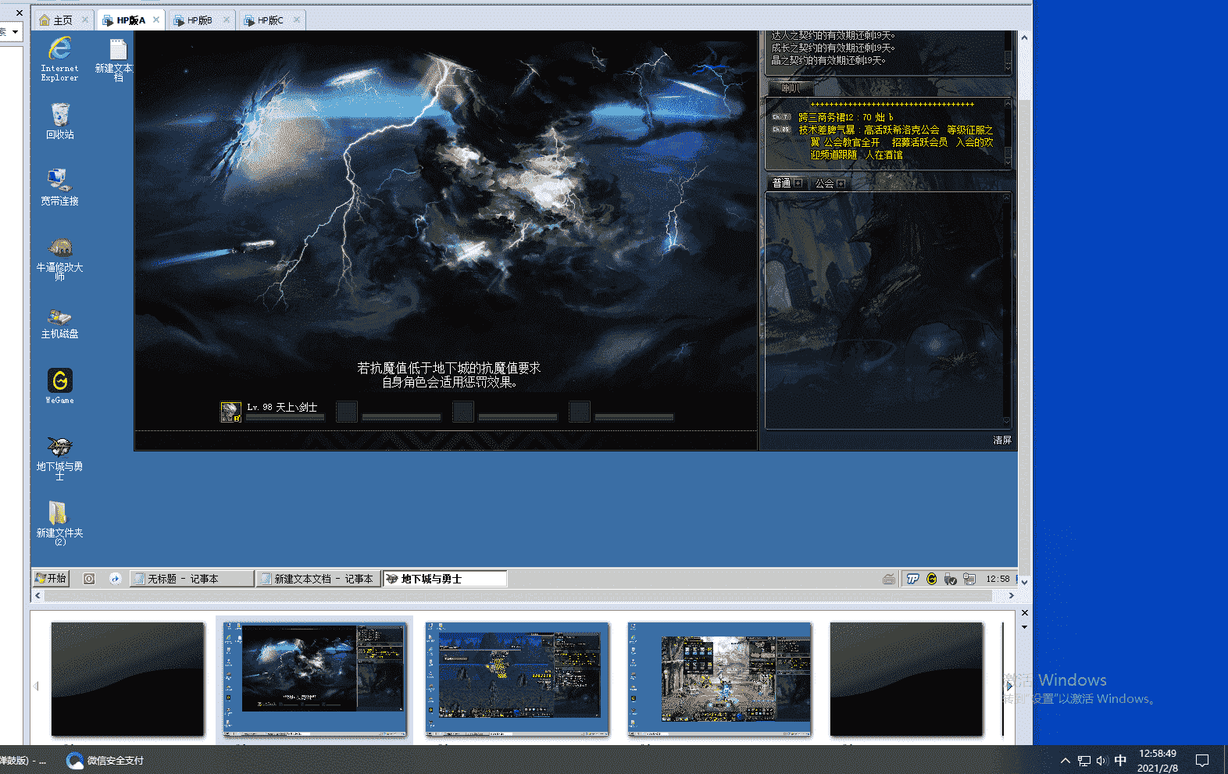1228x774 pixels.
Task: Launch WeGame desktop icon
Action: [x=60, y=385]
